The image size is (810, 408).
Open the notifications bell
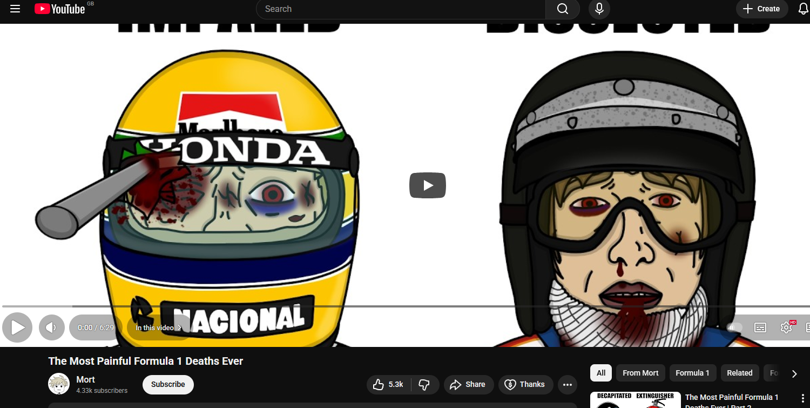pos(803,9)
